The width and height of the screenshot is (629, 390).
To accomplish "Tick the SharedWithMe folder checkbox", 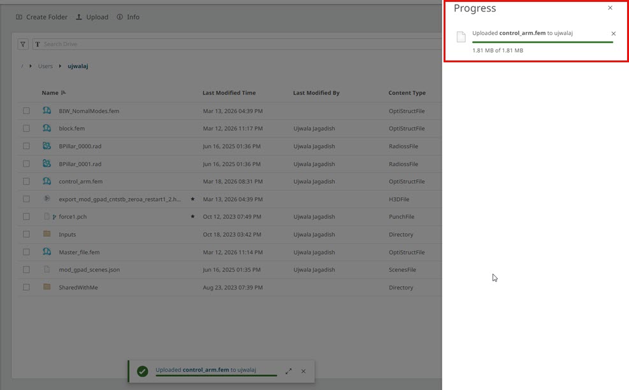I will (x=26, y=288).
